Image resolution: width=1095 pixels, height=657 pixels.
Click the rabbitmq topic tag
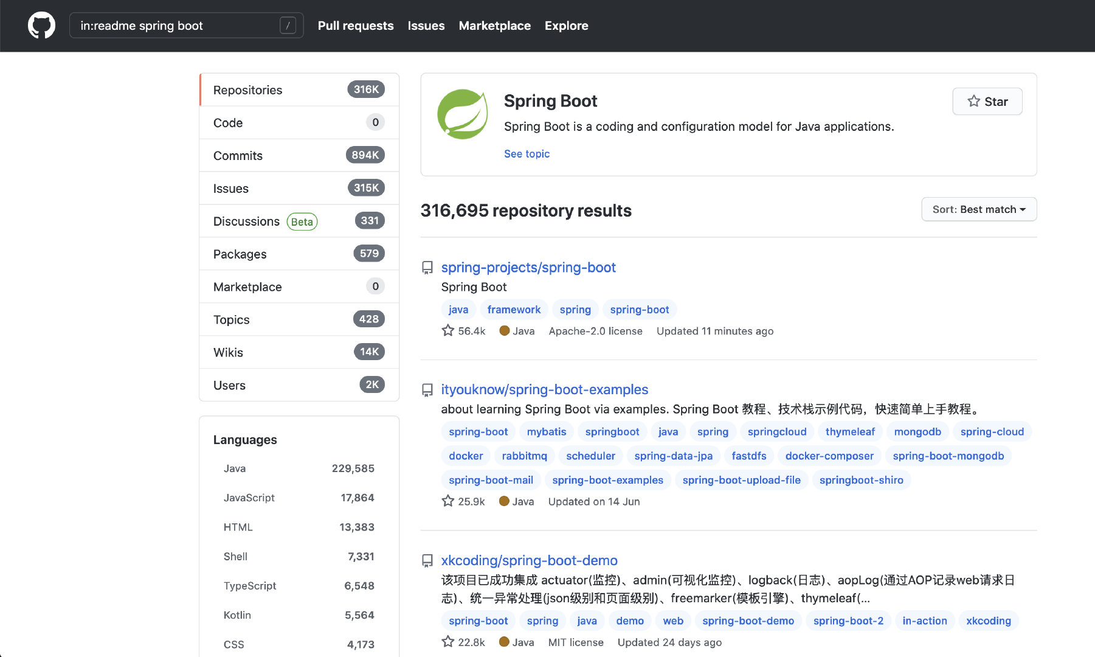[525, 456]
